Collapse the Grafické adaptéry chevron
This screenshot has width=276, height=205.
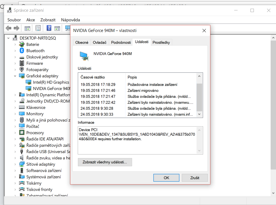pos(15,76)
